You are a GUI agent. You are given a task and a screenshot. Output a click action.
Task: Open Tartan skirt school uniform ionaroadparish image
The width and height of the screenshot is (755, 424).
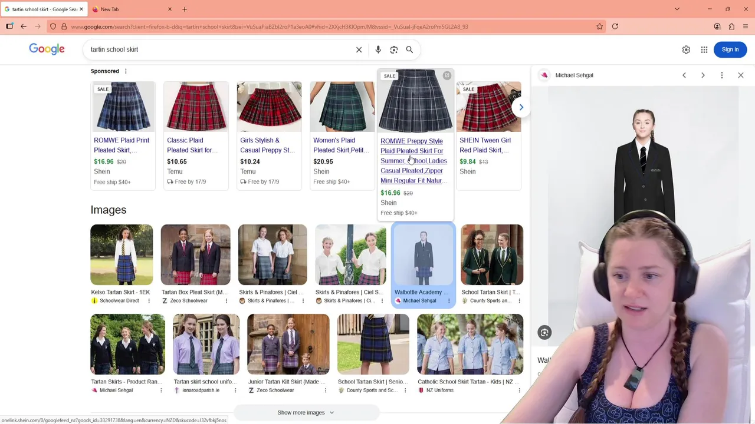tap(206, 344)
